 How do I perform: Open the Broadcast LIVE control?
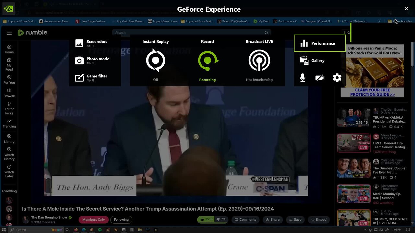[259, 60]
